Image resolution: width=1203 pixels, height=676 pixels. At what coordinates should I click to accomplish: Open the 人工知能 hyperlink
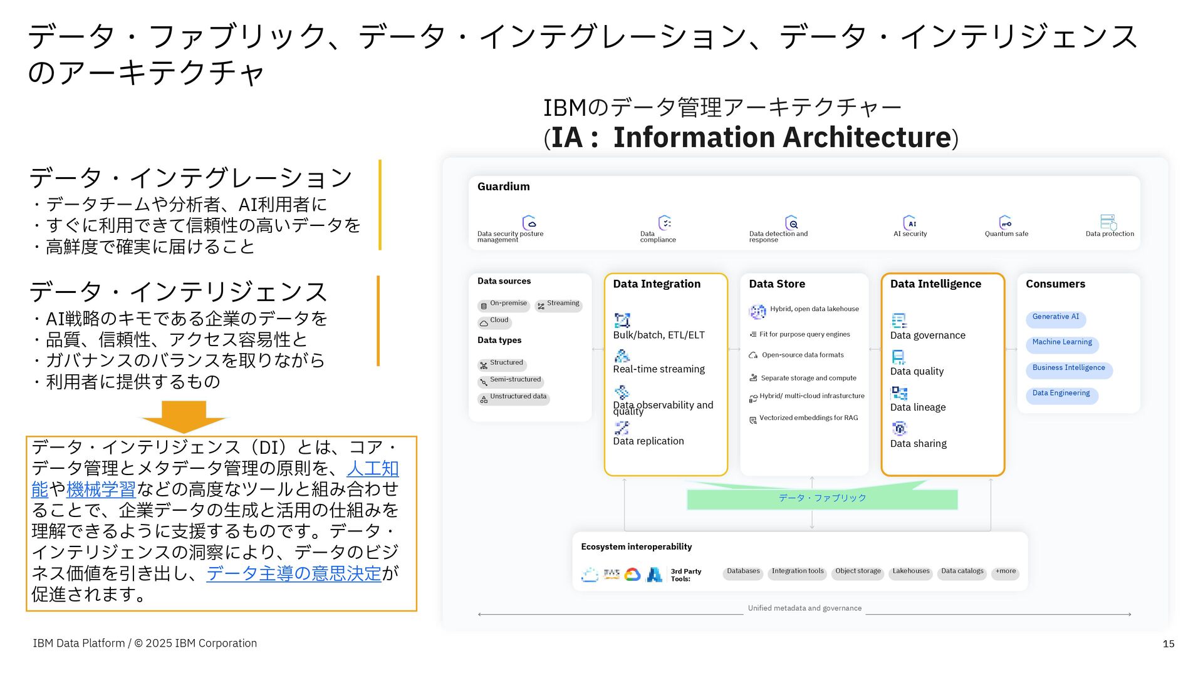coord(372,468)
